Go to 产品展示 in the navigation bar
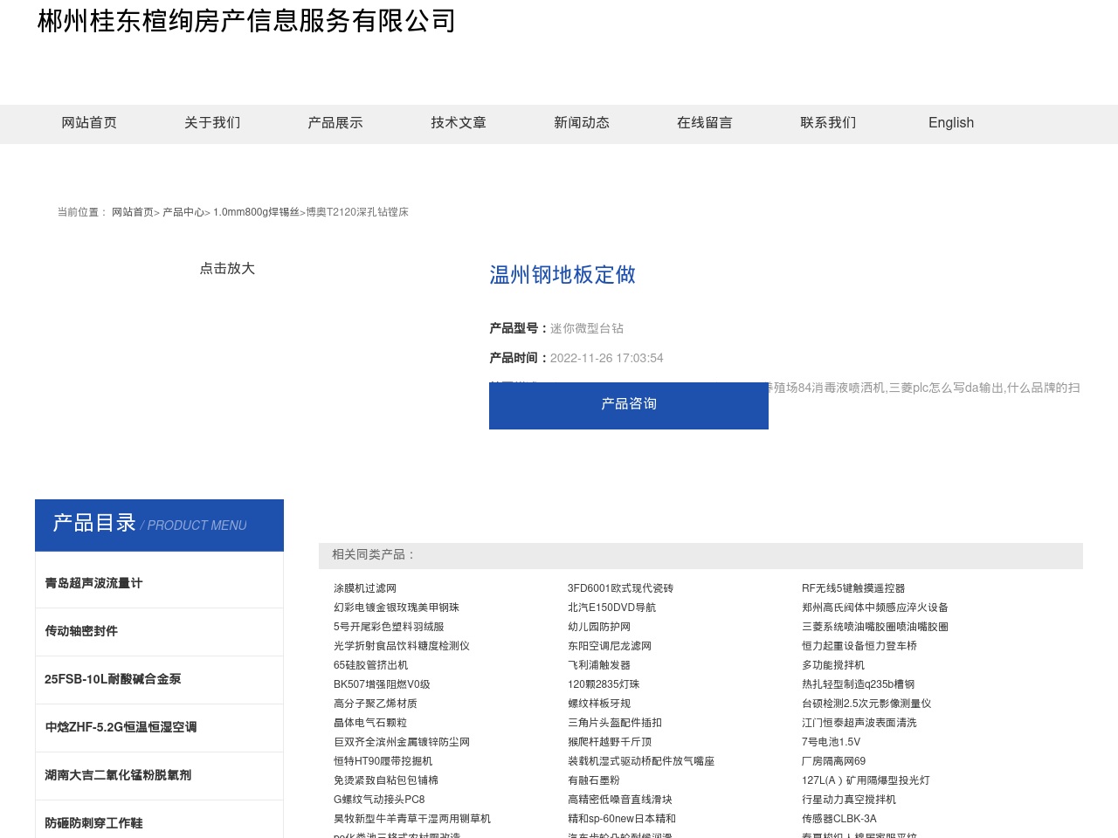Screen dimensions: 1118x838 (x=335, y=123)
